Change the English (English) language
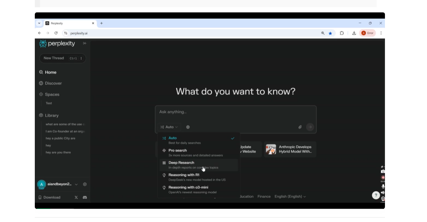Screen dimensions: 427x222 coord(290,197)
